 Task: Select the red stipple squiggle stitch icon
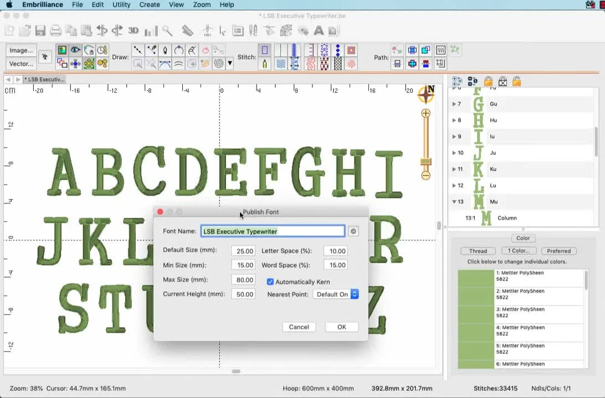(311, 64)
